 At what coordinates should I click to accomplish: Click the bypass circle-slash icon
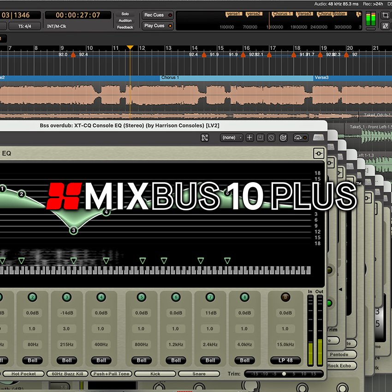coord(271,137)
